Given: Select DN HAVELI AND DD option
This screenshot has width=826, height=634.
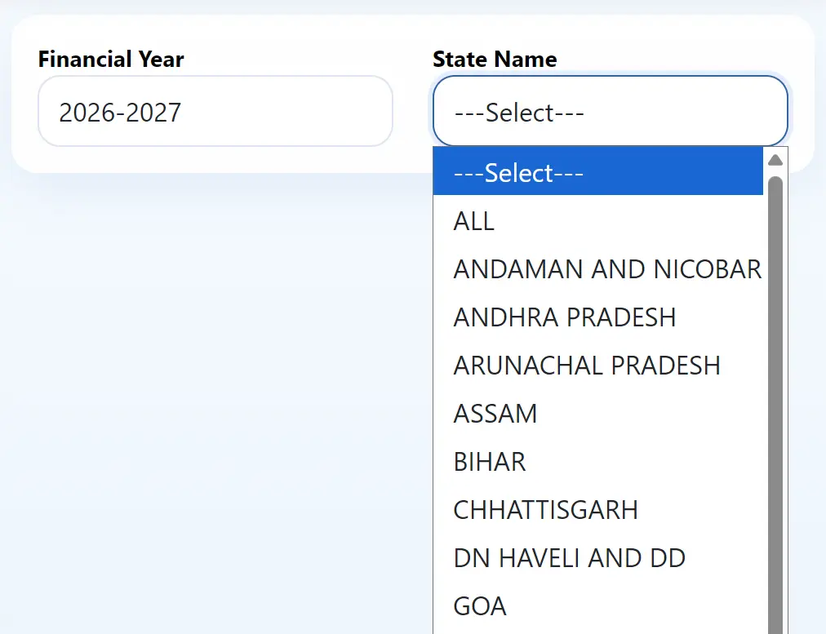Looking at the screenshot, I should pyautogui.click(x=598, y=557).
